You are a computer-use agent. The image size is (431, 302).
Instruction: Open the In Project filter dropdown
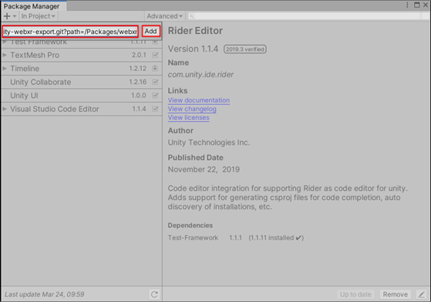pos(39,16)
